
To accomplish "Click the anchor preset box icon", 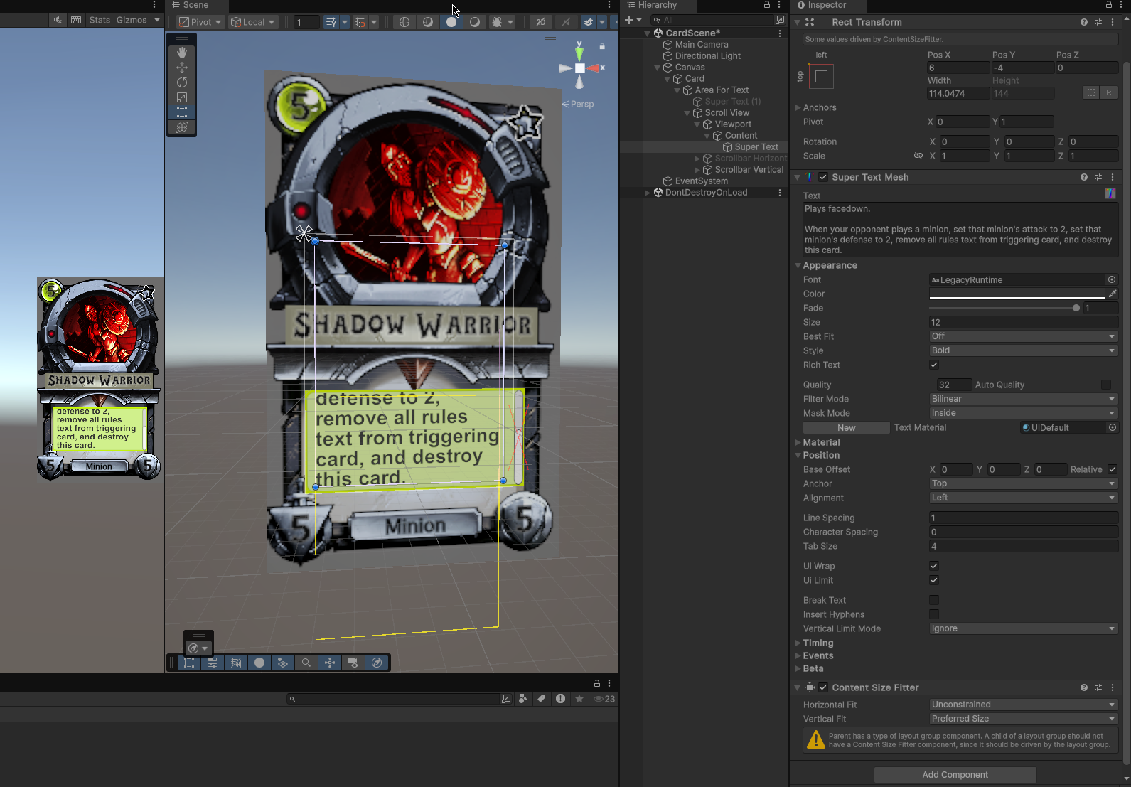I will coord(821,77).
